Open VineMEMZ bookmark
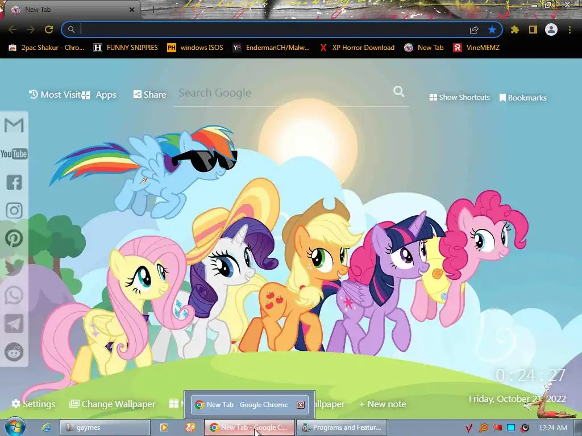This screenshot has height=436, width=582. tap(476, 48)
